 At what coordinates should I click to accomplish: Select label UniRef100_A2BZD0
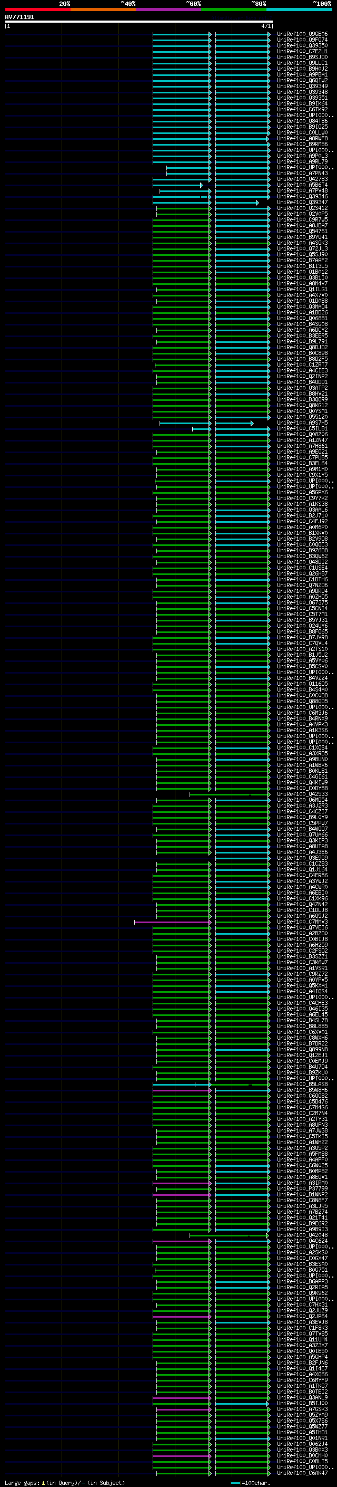tap(302, 934)
